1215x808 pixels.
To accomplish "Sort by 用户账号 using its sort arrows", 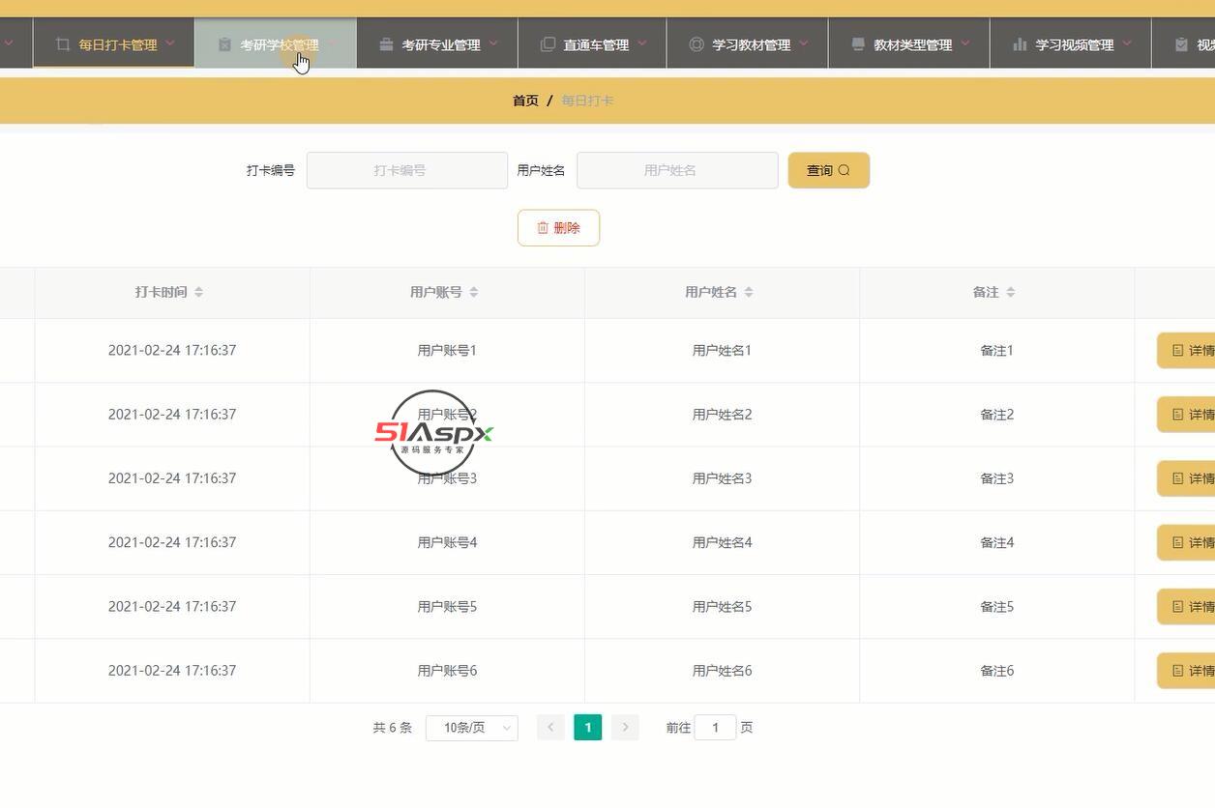I will point(474,292).
